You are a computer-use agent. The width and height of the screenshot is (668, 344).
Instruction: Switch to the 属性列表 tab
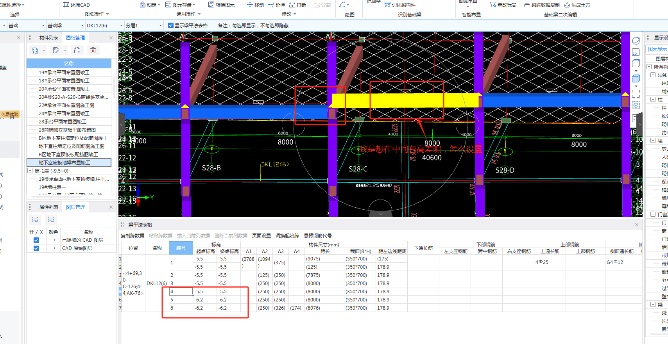pyautogui.click(x=49, y=207)
